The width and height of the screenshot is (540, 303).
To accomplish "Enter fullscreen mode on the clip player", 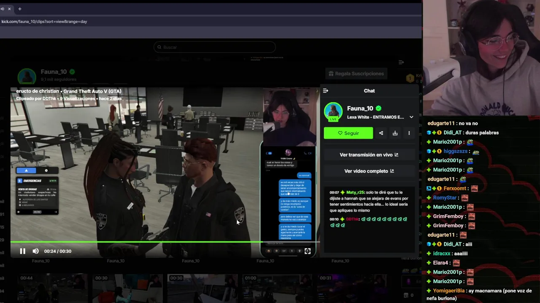I will click(x=308, y=251).
